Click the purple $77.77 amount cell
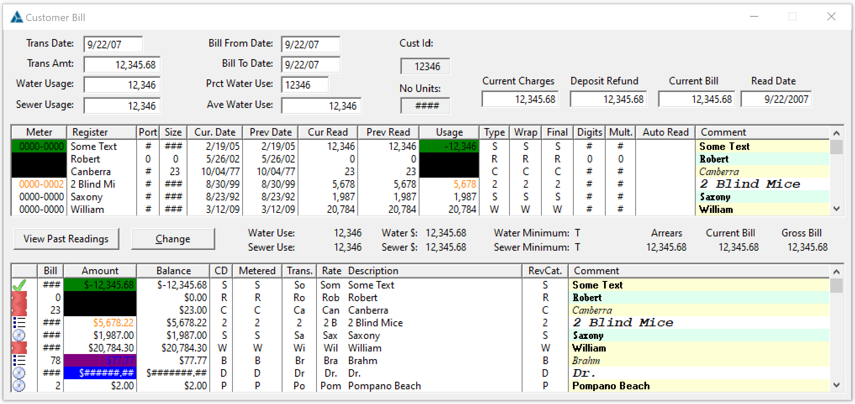Viewport: 855px width, 404px height. point(100,360)
